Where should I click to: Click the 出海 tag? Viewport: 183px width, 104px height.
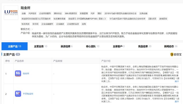click(84, 24)
